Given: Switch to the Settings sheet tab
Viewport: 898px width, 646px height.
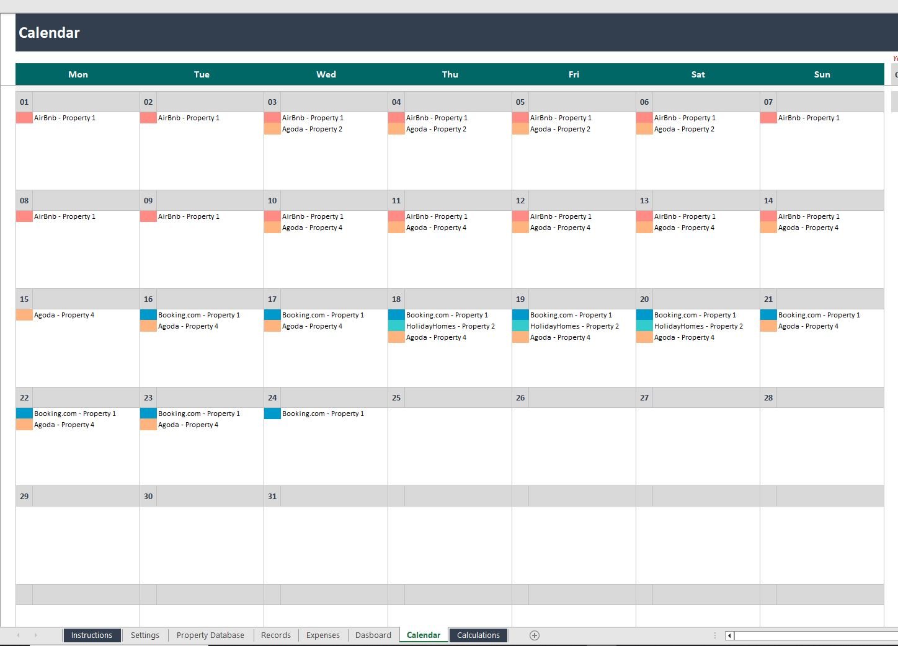Looking at the screenshot, I should point(145,635).
